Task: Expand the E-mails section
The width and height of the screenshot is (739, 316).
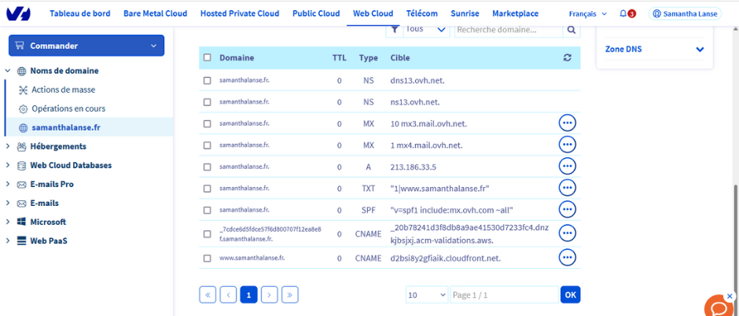Action: [8, 203]
